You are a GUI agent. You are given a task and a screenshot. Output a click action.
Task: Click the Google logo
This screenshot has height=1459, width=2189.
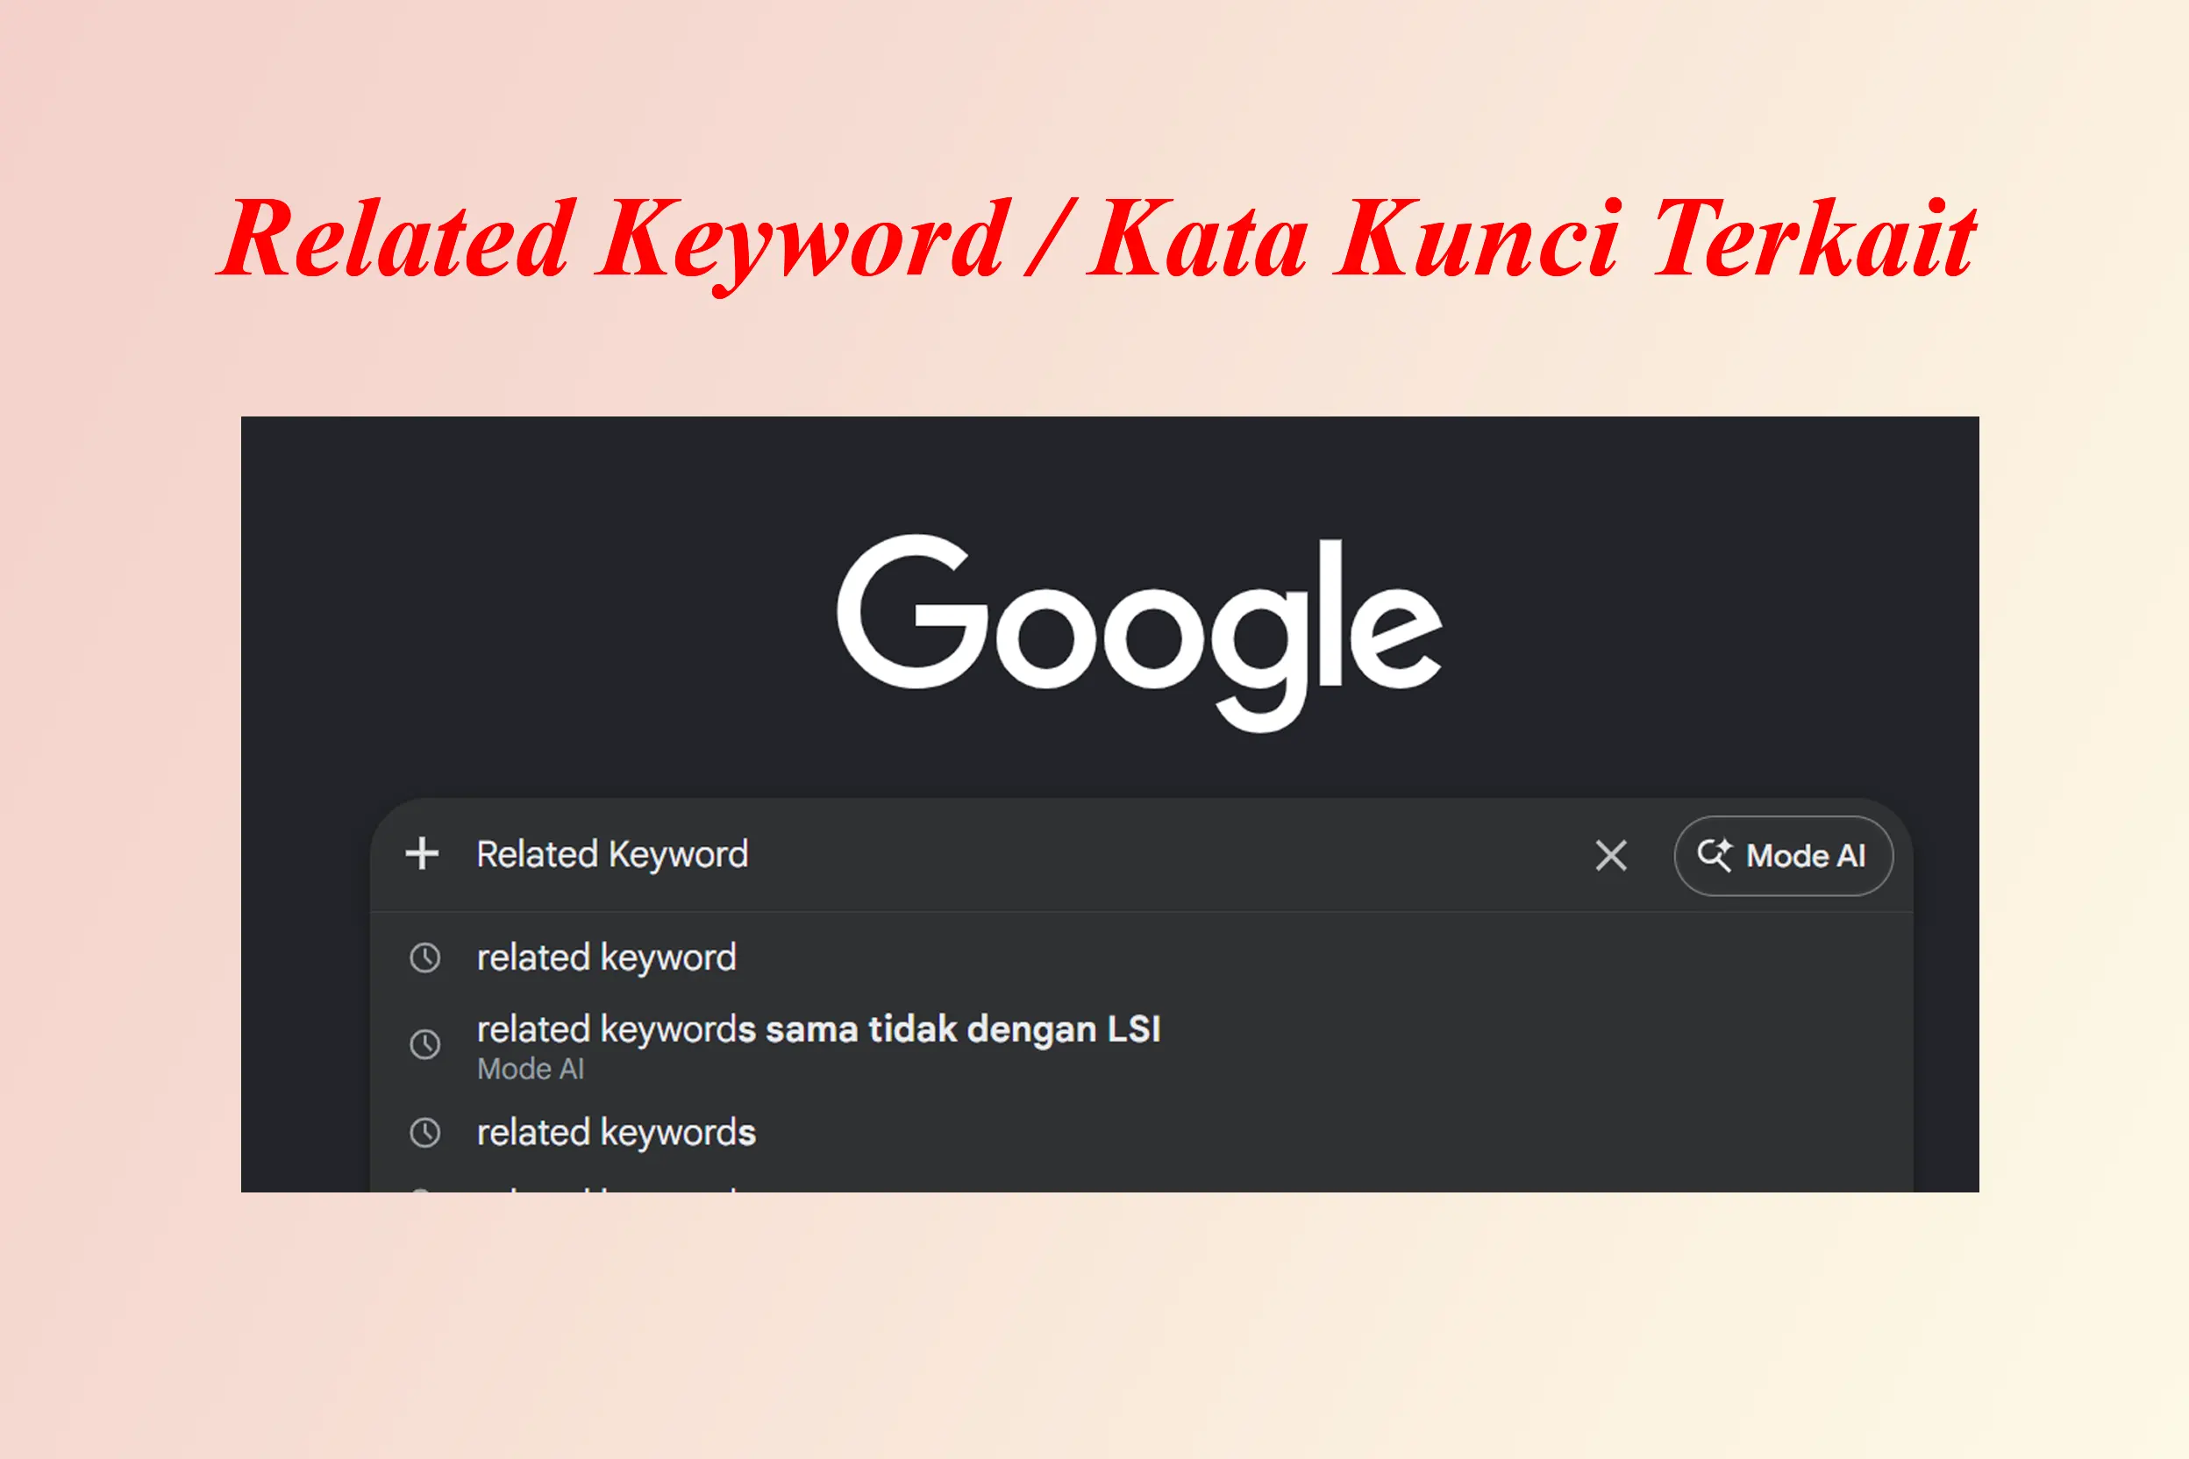[x=1139, y=633]
